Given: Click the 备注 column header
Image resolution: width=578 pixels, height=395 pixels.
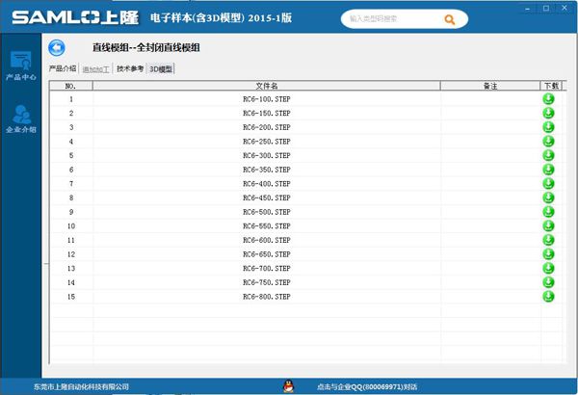Looking at the screenshot, I should tap(489, 86).
